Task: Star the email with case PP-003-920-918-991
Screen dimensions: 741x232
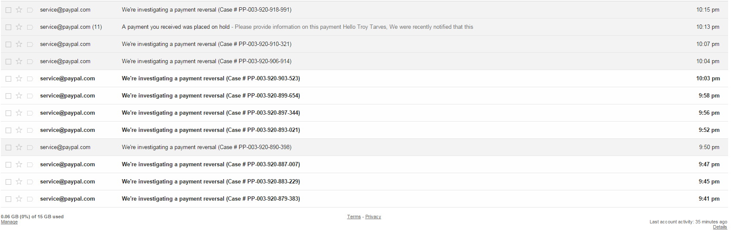Action: pyautogui.click(x=19, y=10)
